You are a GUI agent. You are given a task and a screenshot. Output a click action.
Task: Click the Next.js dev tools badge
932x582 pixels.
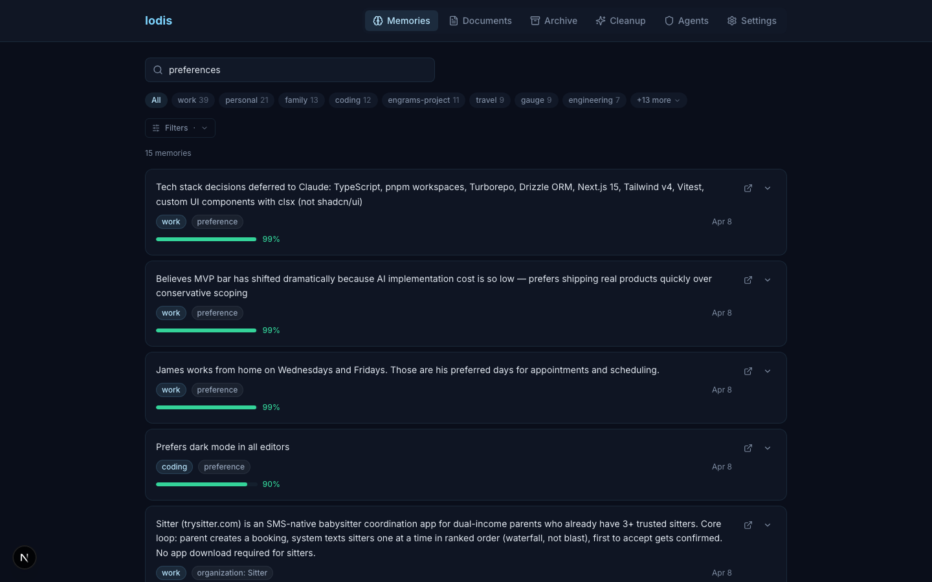[25, 557]
